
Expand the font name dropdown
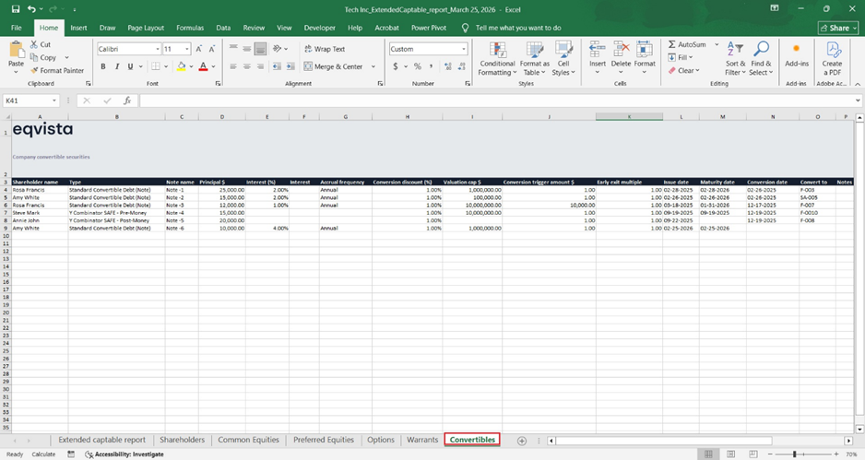pyautogui.click(x=158, y=49)
